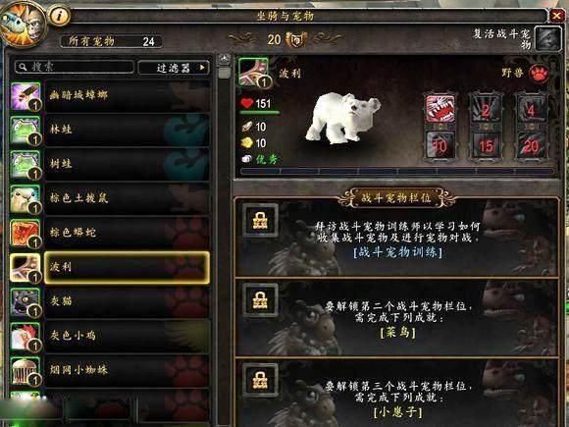Image resolution: width=569 pixels, height=427 pixels.
Task: Select 棕色土拨鼠 in the pet list
Action: coord(110,198)
